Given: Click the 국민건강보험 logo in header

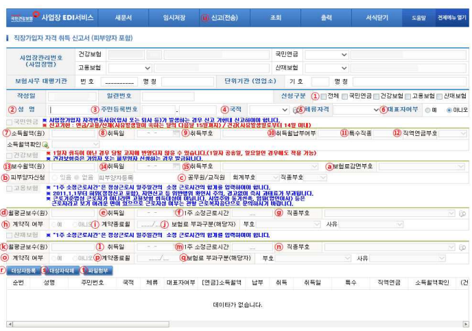Looking at the screenshot, I should pos(22,18).
